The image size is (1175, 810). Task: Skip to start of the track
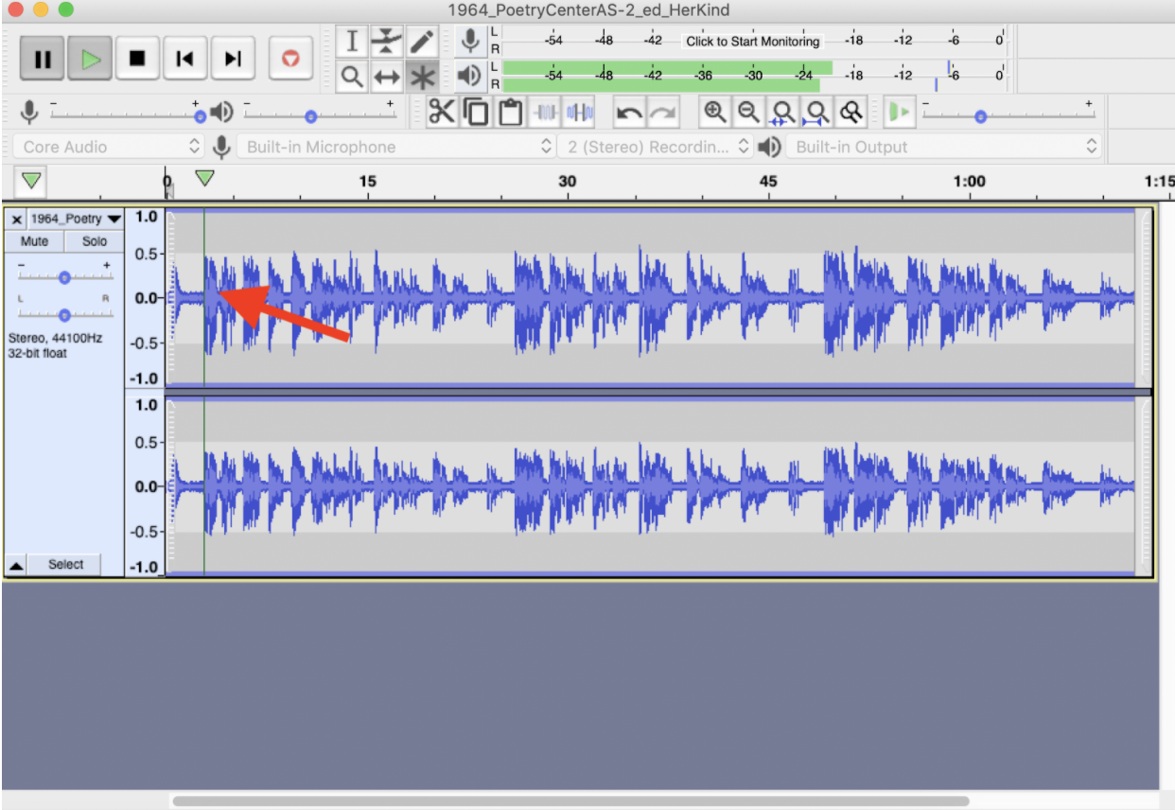click(185, 59)
